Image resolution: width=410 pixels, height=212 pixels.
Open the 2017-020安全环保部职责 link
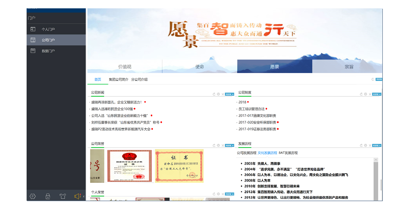point(257,122)
